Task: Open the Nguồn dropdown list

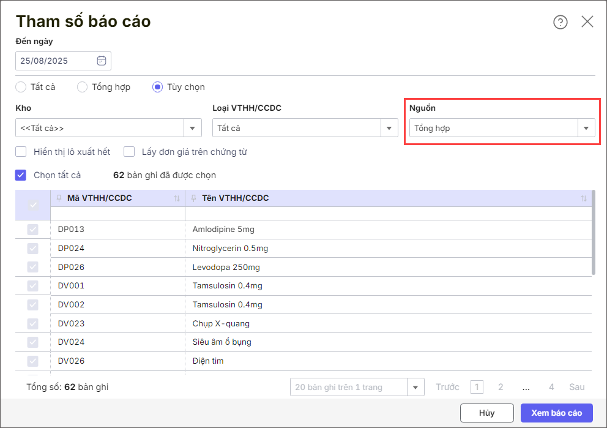Action: coord(586,128)
